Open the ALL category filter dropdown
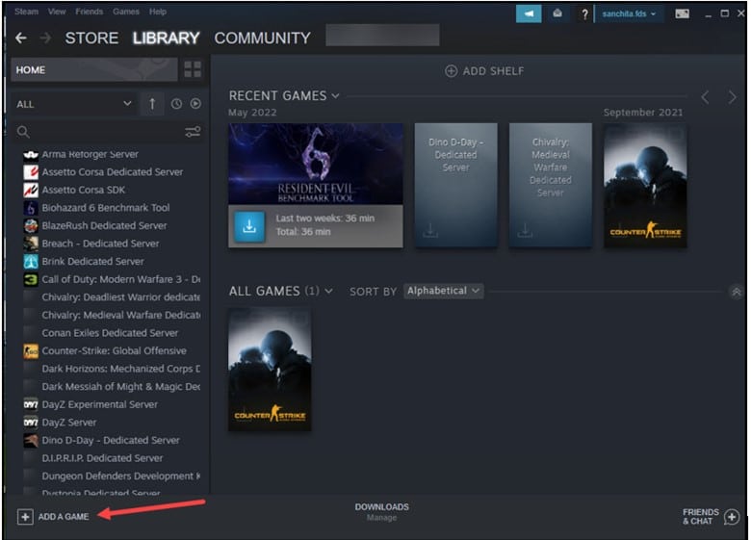Screen dimensions: 751x540 coord(74,104)
